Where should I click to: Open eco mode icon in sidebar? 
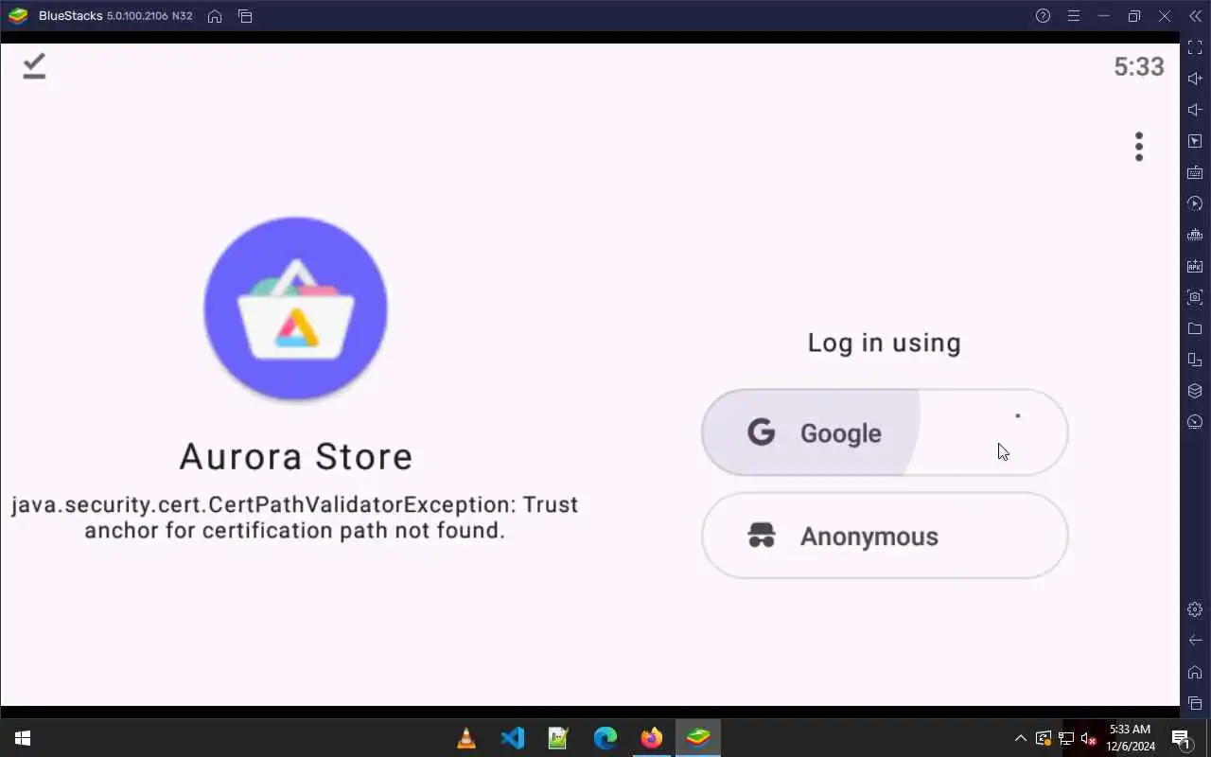[x=1195, y=422]
